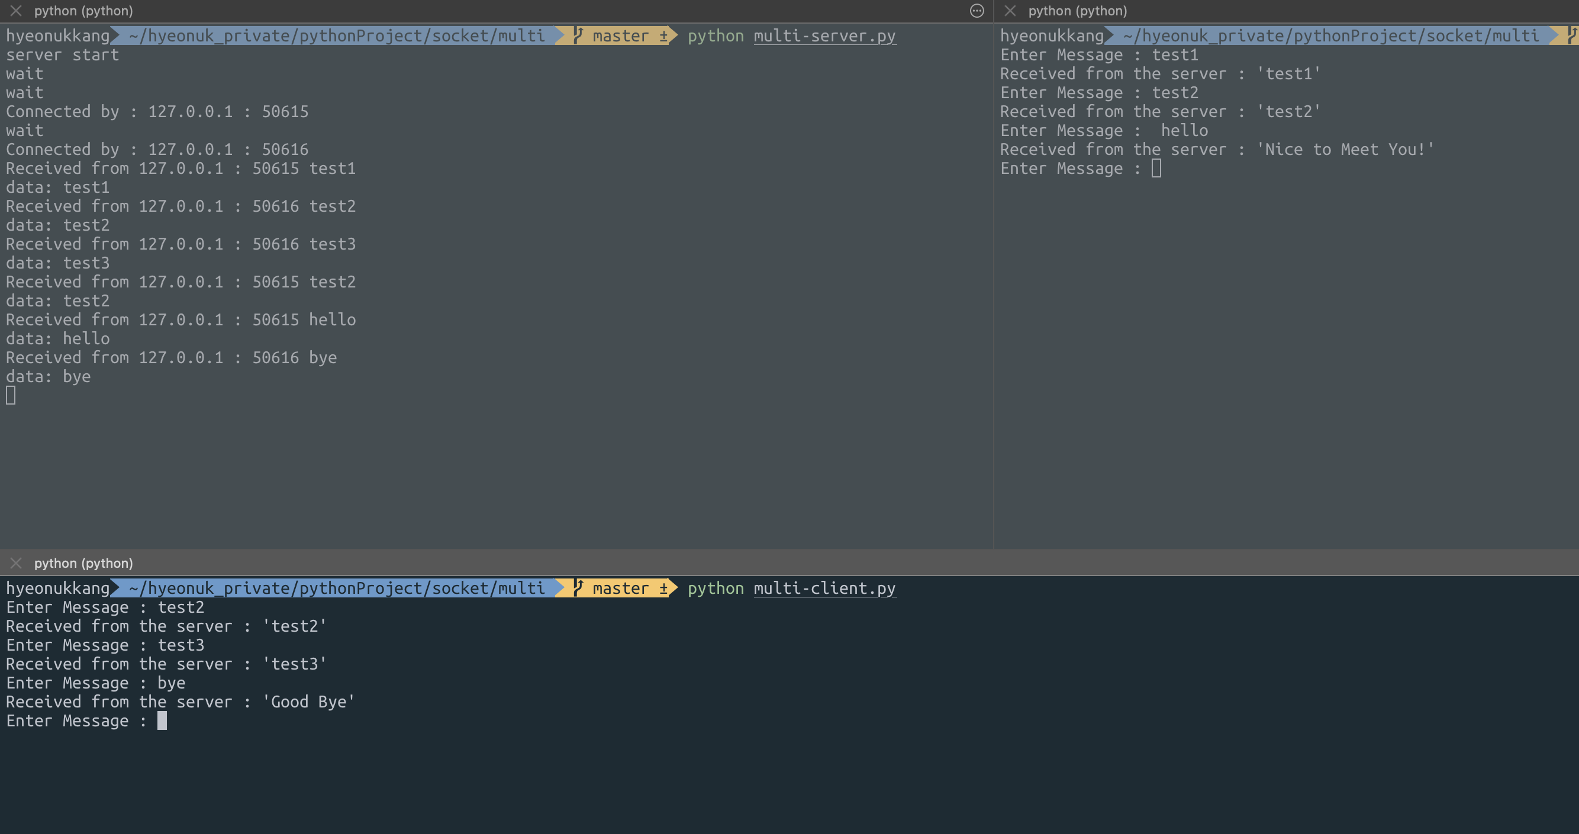1579x834 pixels.
Task: Close the multi-server.py terminal pane
Action: coord(17,11)
